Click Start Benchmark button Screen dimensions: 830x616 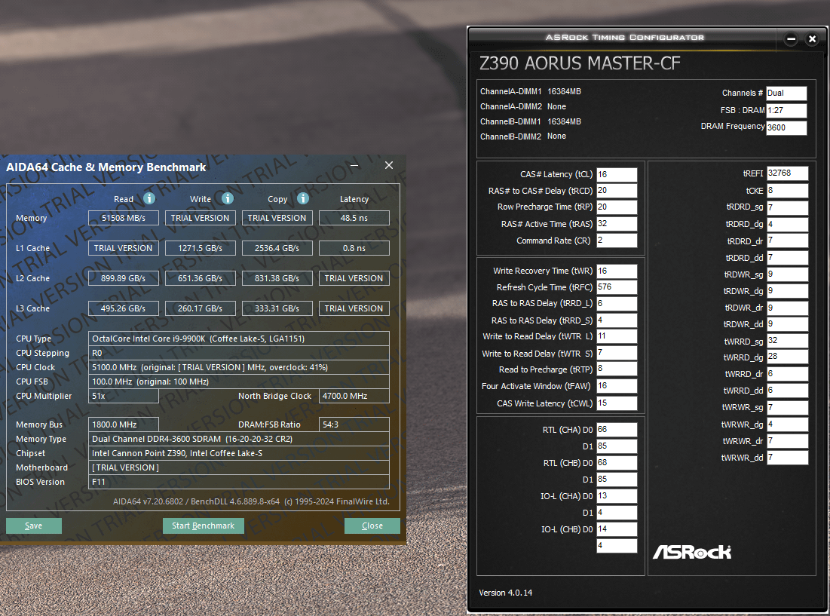click(204, 526)
